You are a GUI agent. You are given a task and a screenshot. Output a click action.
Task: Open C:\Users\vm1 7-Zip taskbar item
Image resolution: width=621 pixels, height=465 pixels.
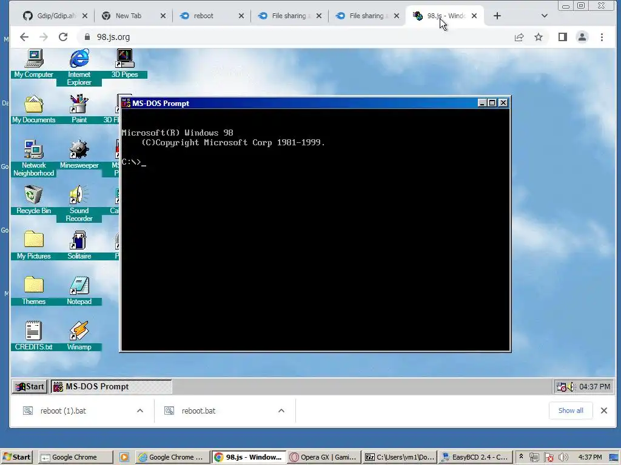pos(400,457)
